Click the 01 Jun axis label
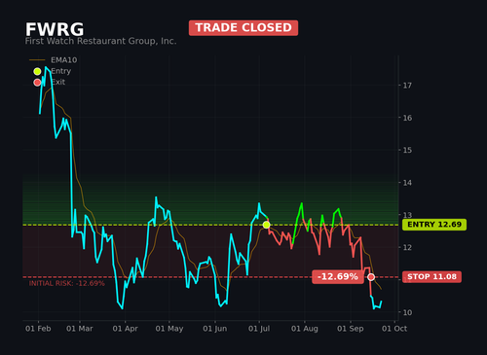 [x=215, y=329]
